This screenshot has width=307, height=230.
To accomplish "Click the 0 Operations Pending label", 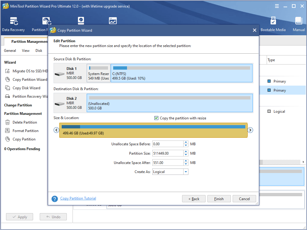I will point(22,149).
